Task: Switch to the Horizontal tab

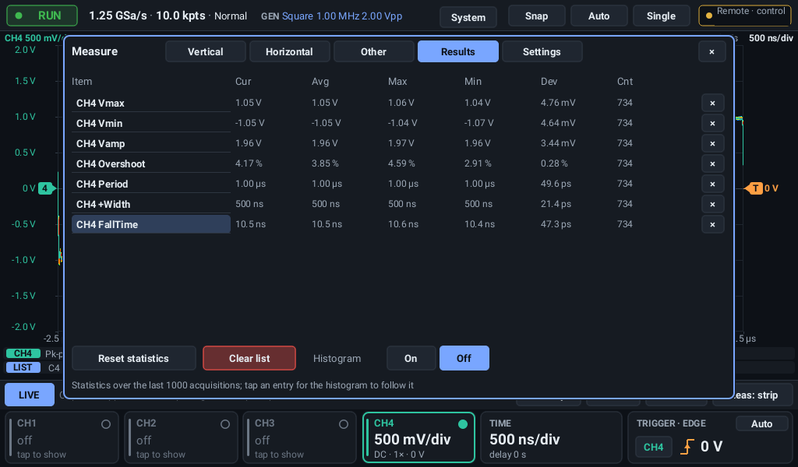Action: (290, 52)
